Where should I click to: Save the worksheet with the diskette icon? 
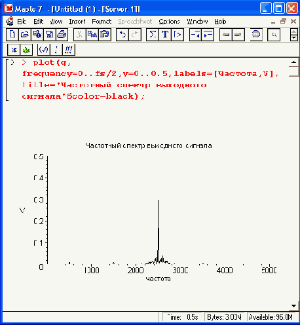tap(50, 35)
